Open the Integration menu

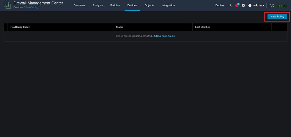click(x=168, y=5)
